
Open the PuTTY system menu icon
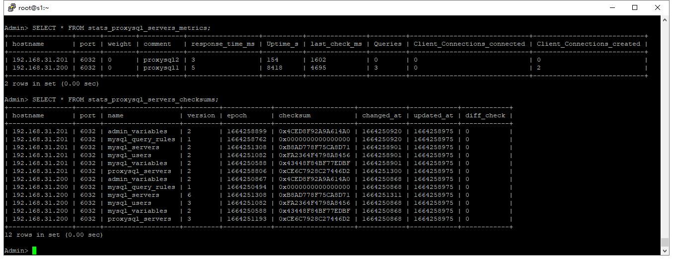[11, 7]
